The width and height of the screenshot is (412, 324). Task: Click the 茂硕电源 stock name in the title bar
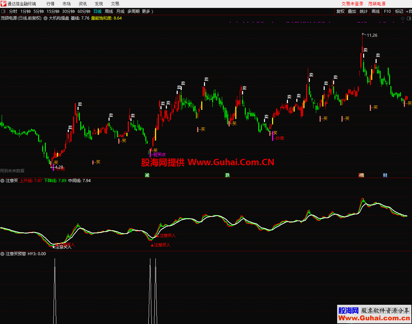377,4
